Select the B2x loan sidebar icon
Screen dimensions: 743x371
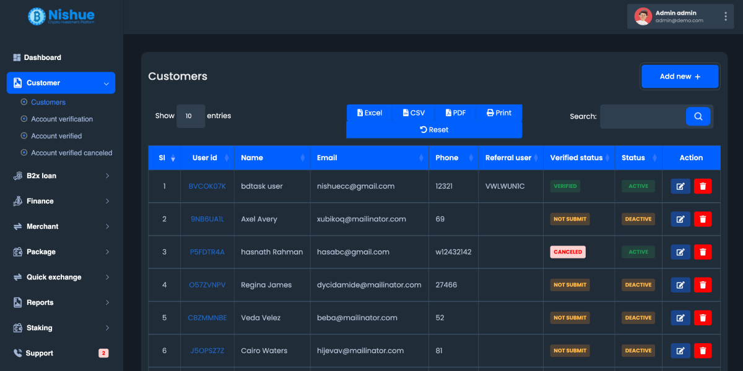coord(17,176)
